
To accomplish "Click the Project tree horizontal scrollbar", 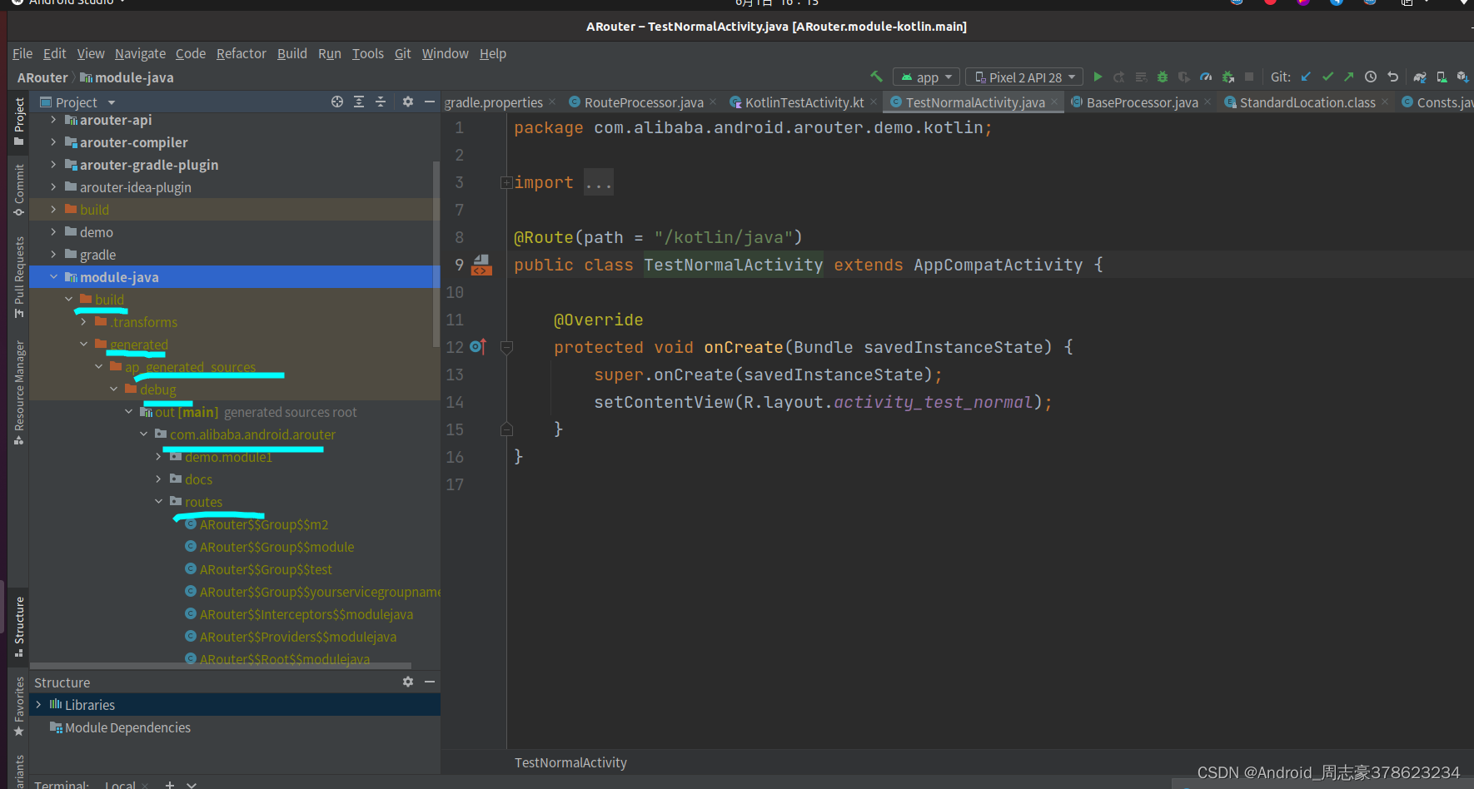I will point(221,666).
